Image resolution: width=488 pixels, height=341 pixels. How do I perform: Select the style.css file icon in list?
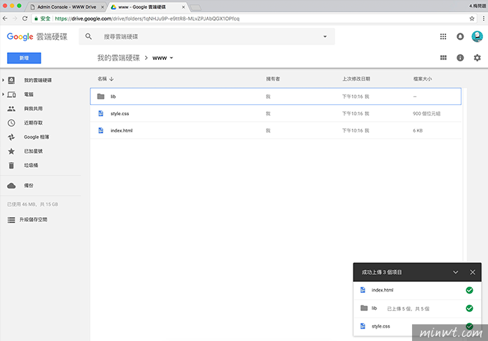tap(101, 113)
